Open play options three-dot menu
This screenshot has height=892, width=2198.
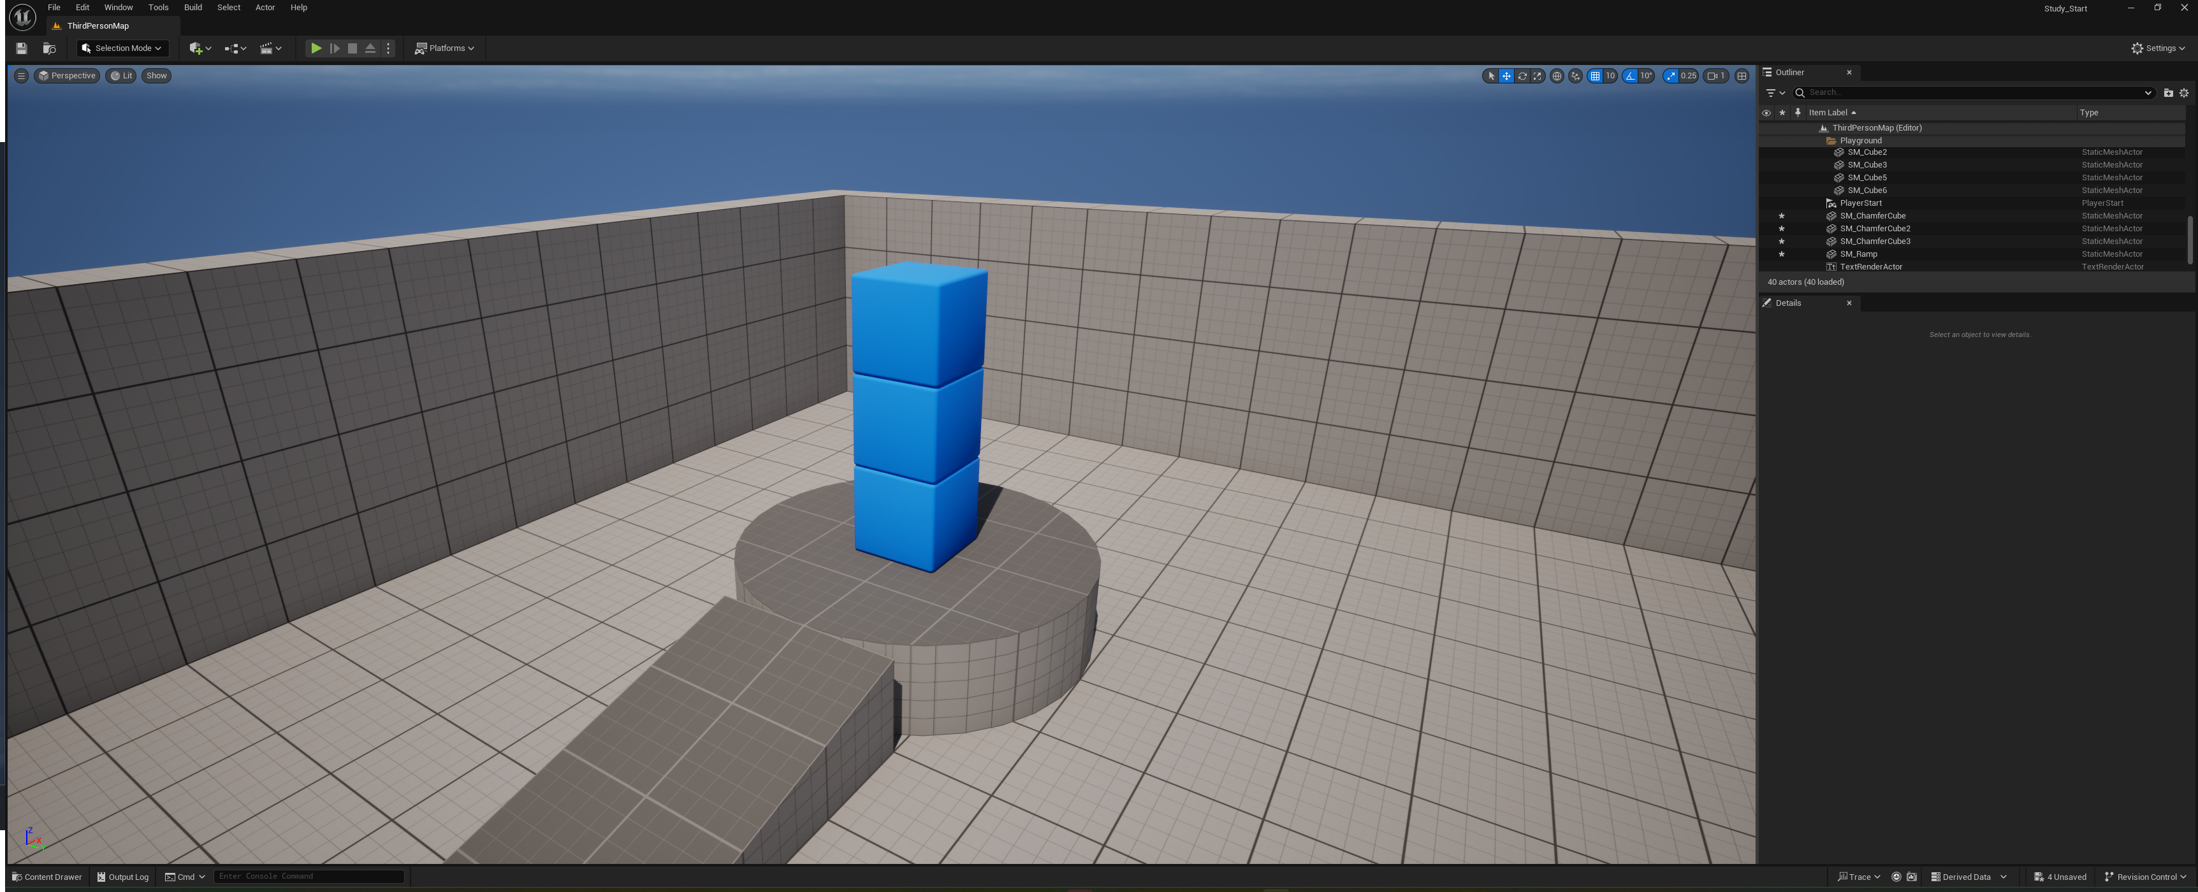[x=388, y=48]
